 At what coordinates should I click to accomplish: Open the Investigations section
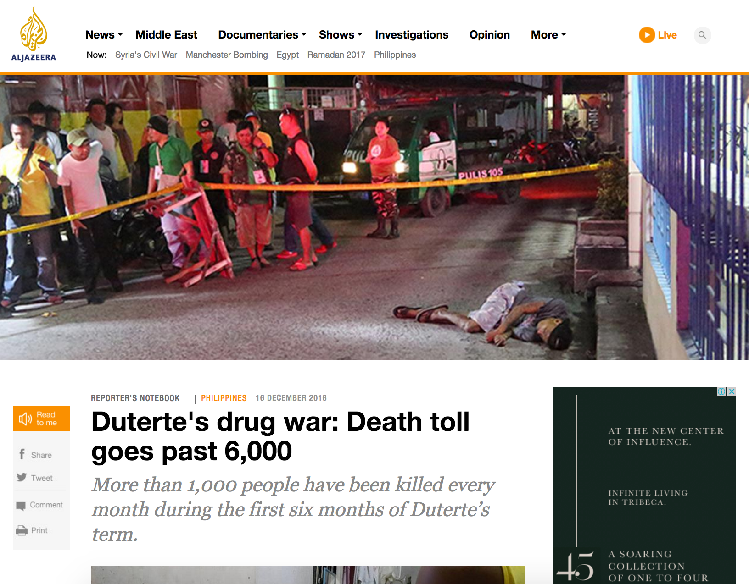(x=412, y=35)
